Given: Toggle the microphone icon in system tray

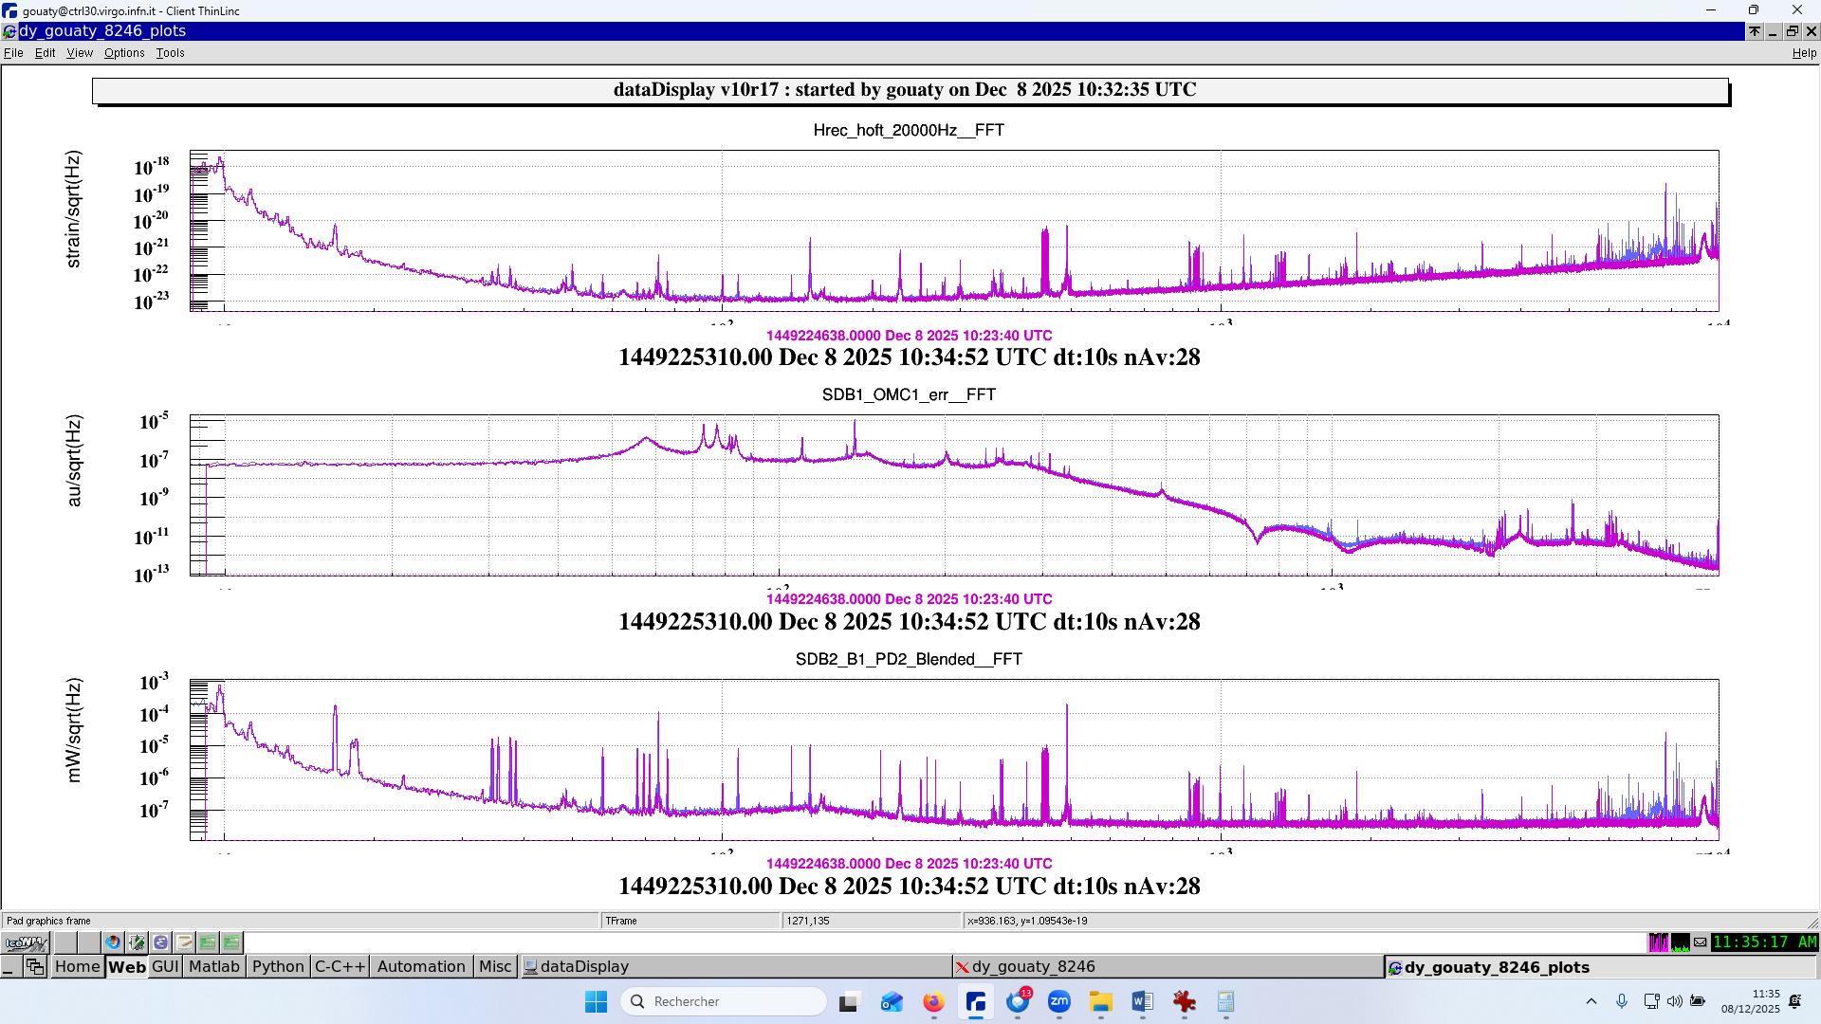Looking at the screenshot, I should tap(1622, 1001).
